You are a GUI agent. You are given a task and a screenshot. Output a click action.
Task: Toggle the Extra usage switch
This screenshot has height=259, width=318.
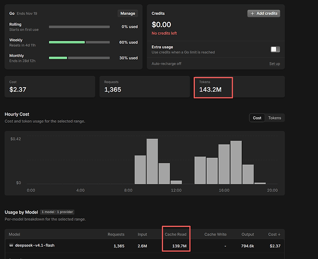point(275,49)
